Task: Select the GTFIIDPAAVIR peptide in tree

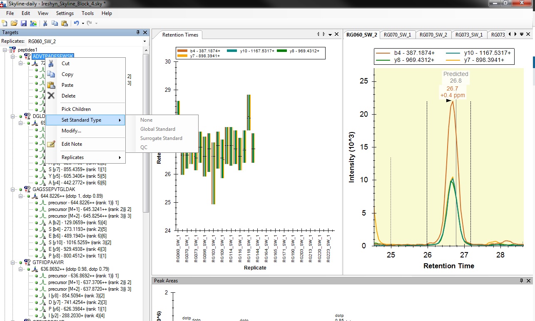Action: pos(48,262)
